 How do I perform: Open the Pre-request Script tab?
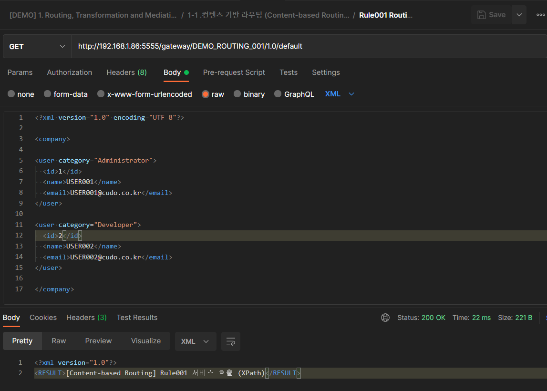[234, 72]
